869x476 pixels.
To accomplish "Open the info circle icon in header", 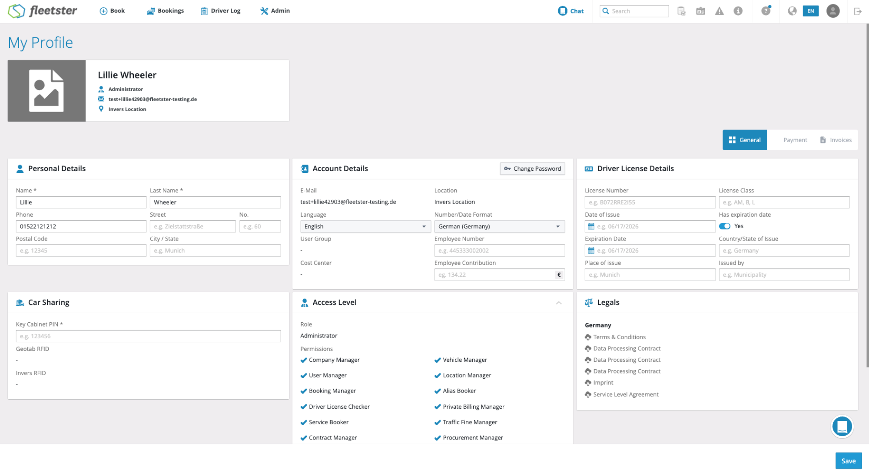I will point(738,11).
